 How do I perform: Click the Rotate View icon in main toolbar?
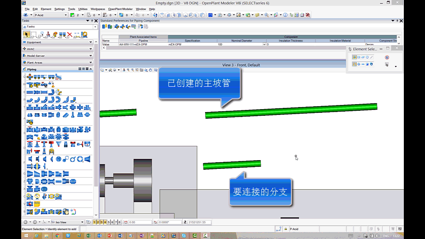point(155,15)
